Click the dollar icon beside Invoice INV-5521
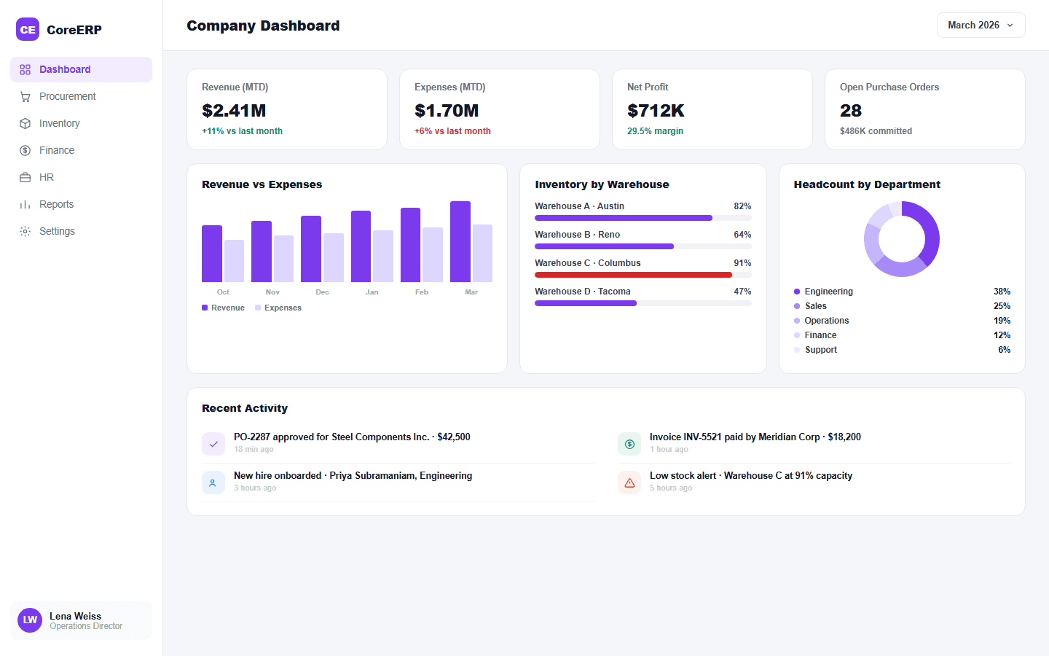Screen dimensions: 1049x656 click(x=629, y=443)
